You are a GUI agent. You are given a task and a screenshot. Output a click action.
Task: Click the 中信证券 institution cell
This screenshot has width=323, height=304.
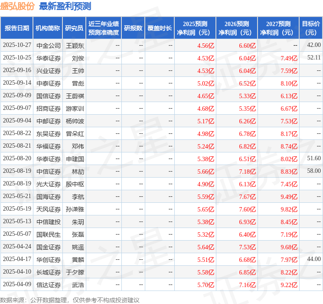(x=49, y=172)
